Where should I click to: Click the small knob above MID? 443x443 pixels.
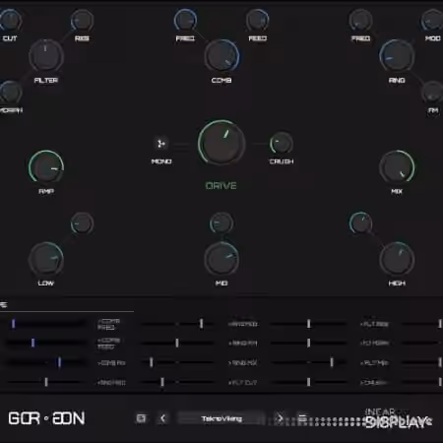click(x=221, y=223)
